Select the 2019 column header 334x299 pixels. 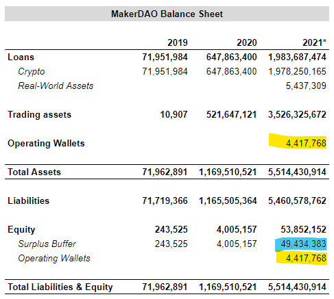pos(178,42)
